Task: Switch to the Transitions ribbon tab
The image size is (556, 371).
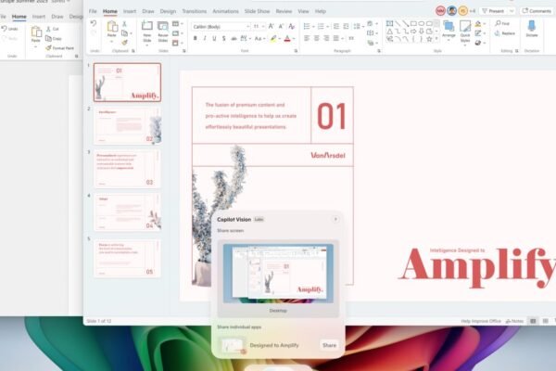Action: point(196,11)
